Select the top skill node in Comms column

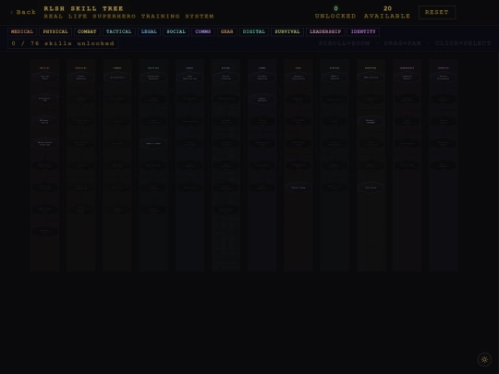pyautogui.click(x=262, y=78)
